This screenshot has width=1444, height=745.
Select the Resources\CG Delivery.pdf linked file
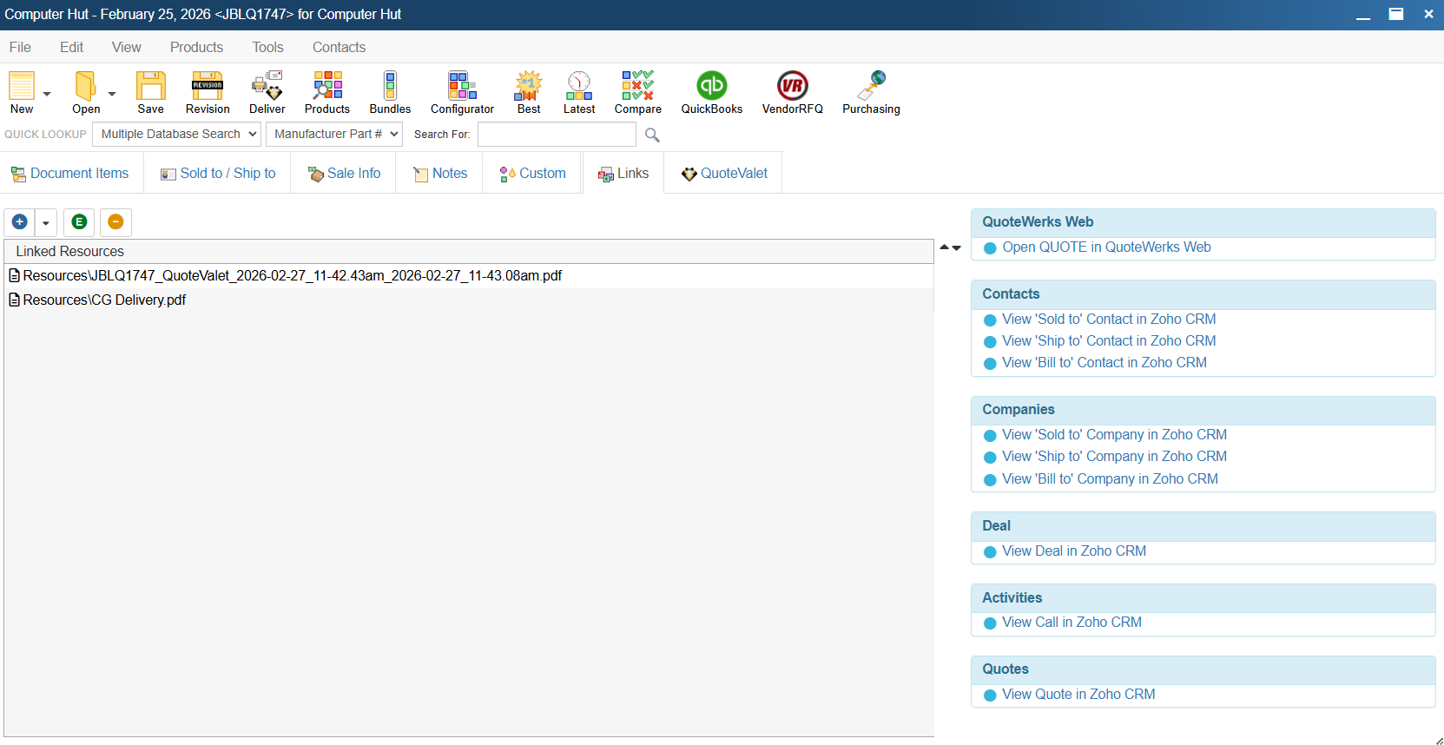pyautogui.click(x=104, y=300)
